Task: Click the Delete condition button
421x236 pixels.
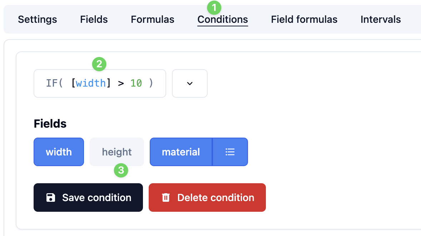Action: click(x=207, y=197)
